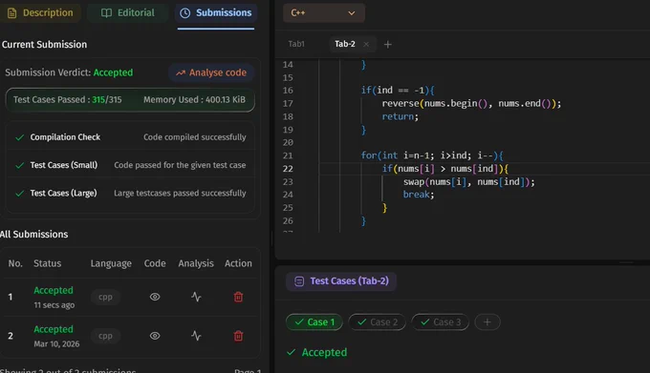This screenshot has height=373, width=650.
Task: Open analysis for the Mar 10, 2026 submission
Action: [x=196, y=336]
